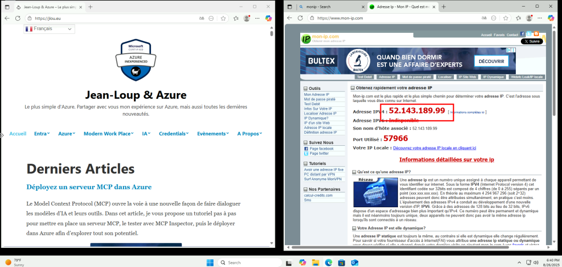Screen dimensions: 562x267
Task: Open Page facebook under Suivez Nous
Action: [322, 149]
